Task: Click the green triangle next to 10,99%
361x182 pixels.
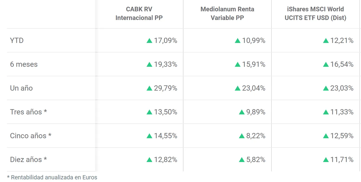Action: 238,41
